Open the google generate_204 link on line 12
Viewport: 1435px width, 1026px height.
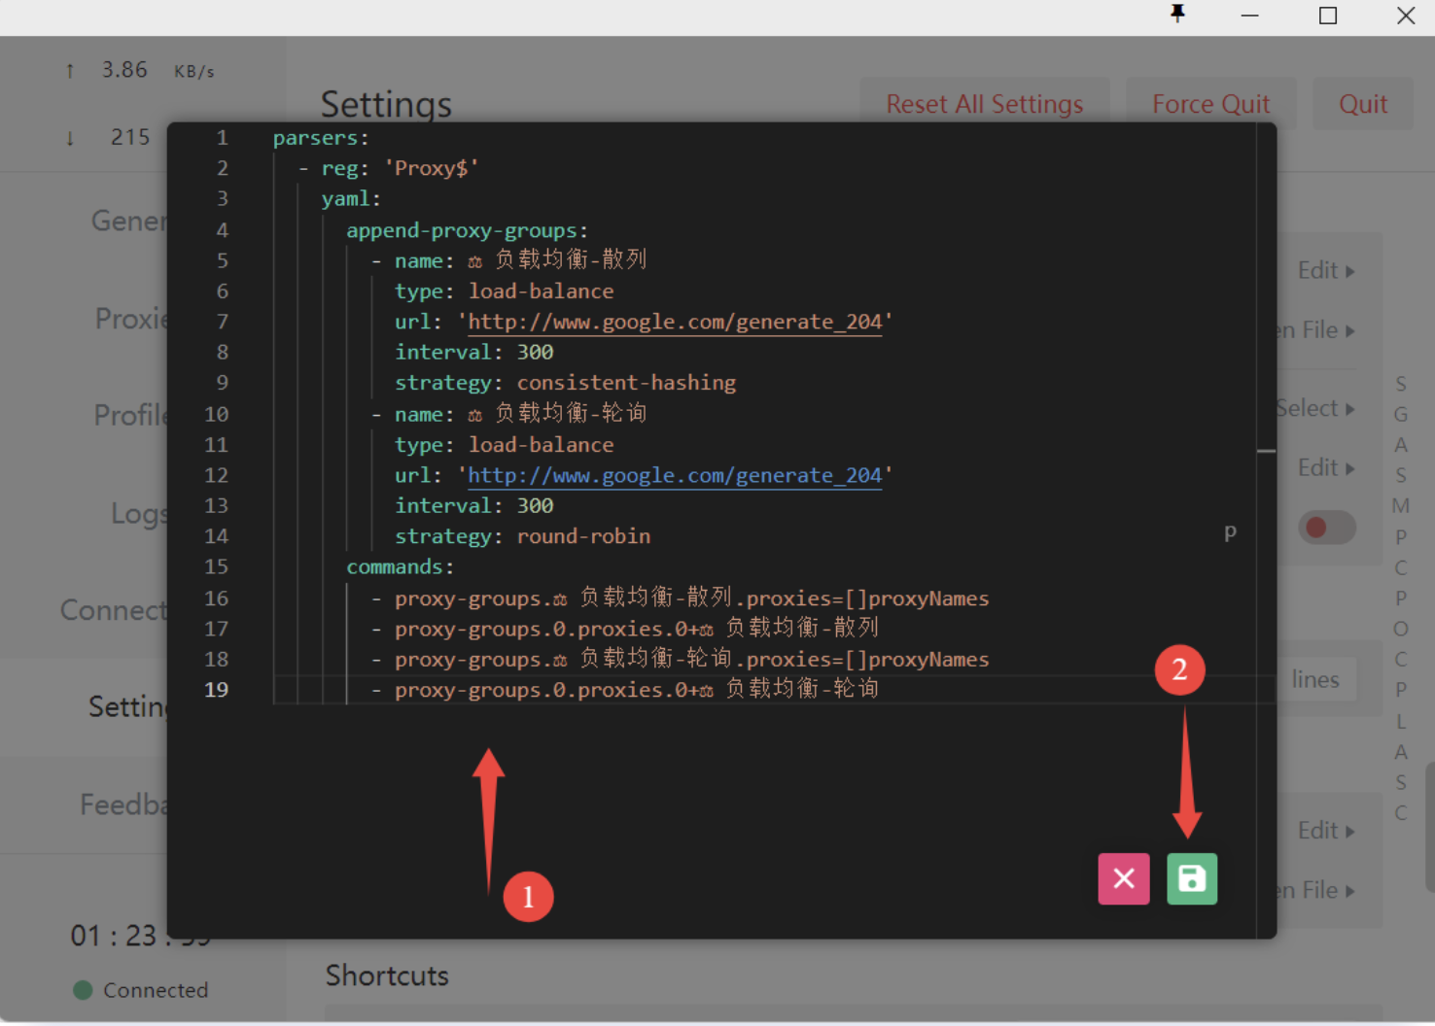tap(675, 475)
